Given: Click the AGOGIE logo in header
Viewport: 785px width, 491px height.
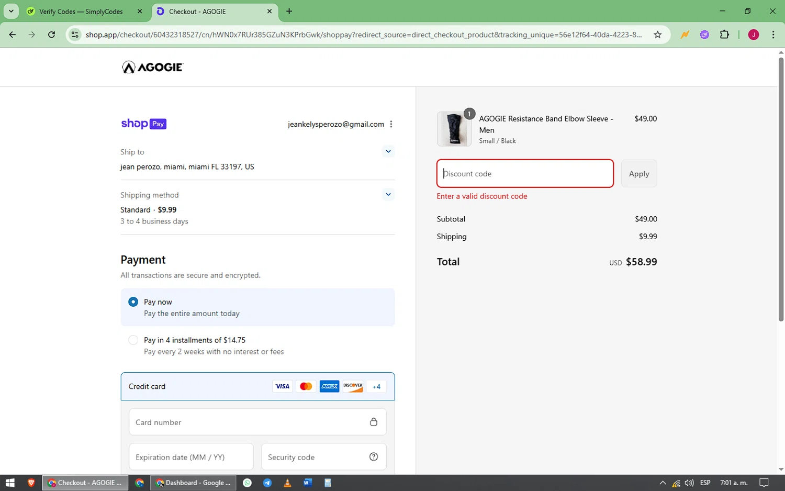Looking at the screenshot, I should click(x=153, y=67).
